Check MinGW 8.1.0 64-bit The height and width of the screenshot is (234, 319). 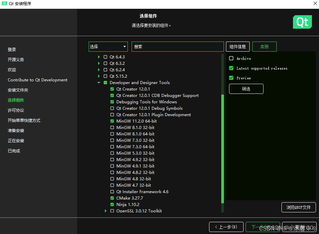click(112, 134)
